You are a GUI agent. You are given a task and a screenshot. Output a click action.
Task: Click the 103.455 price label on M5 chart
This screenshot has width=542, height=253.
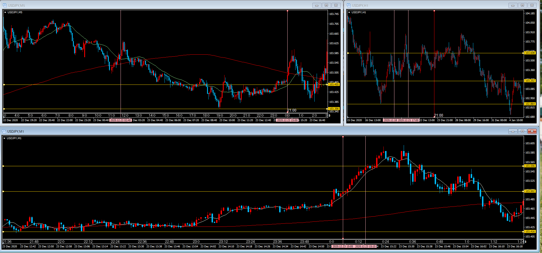click(x=334, y=85)
